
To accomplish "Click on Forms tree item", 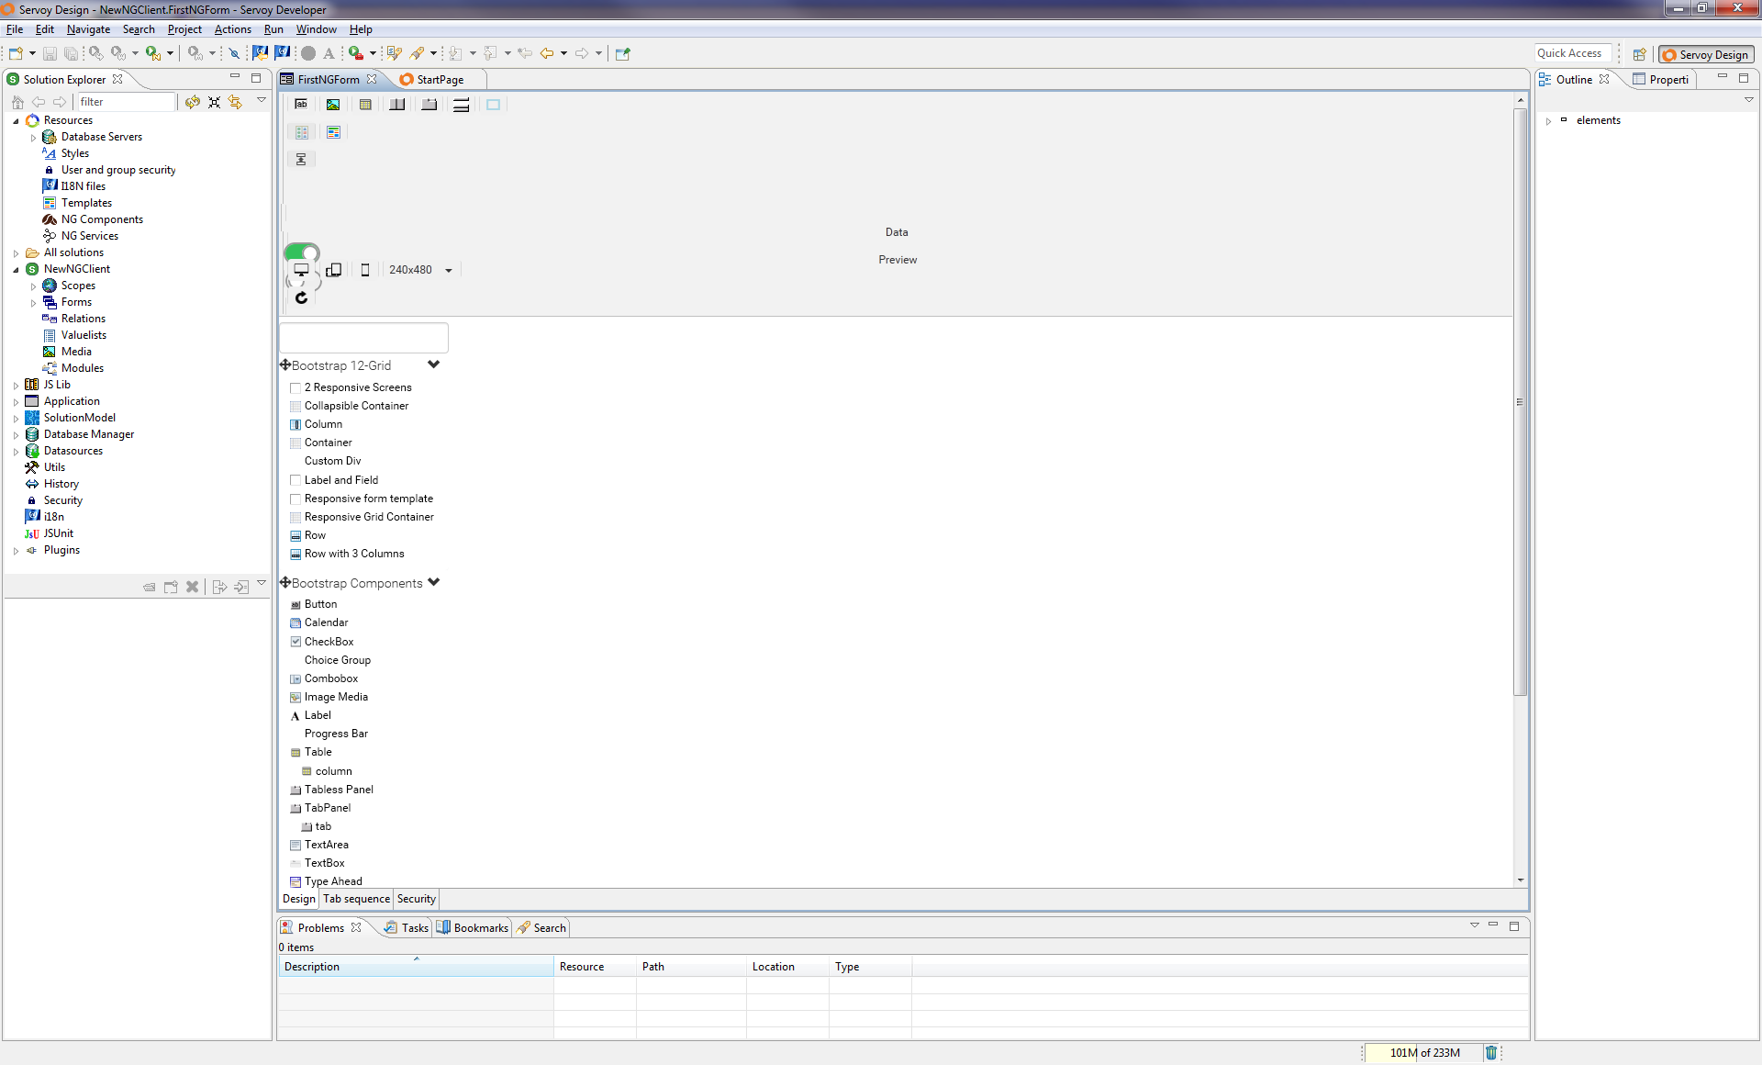I will [75, 301].
